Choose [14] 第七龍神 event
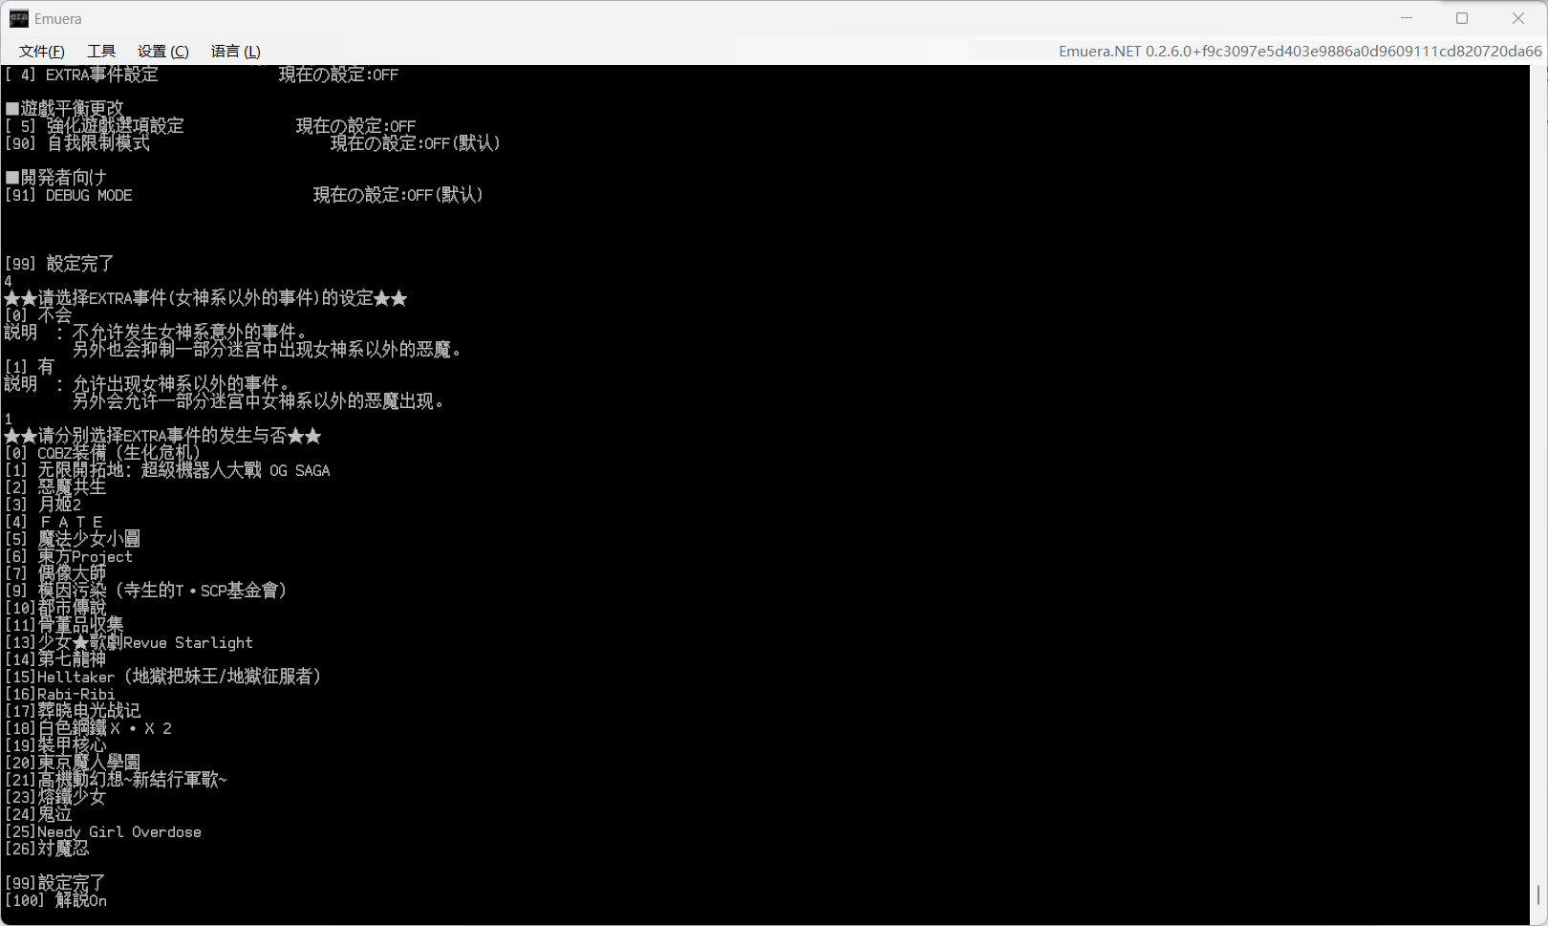 pos(55,659)
